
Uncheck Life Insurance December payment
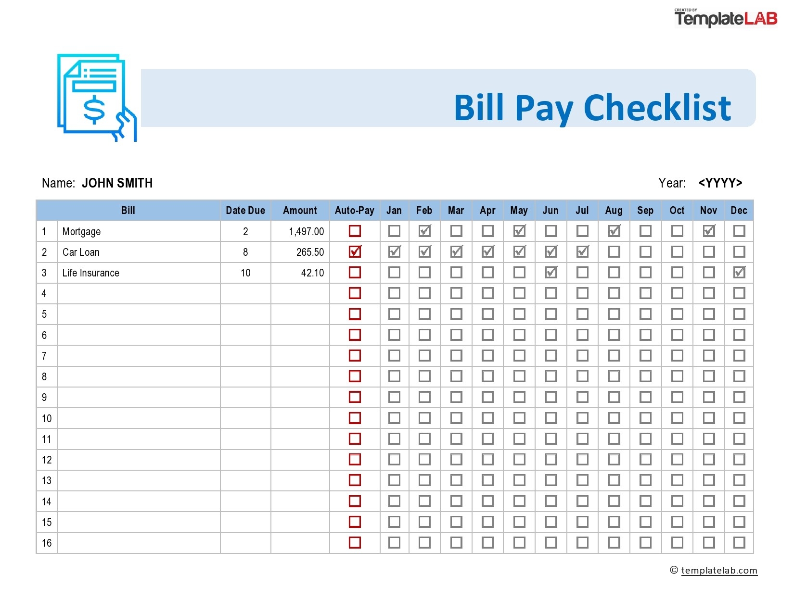coord(739,273)
